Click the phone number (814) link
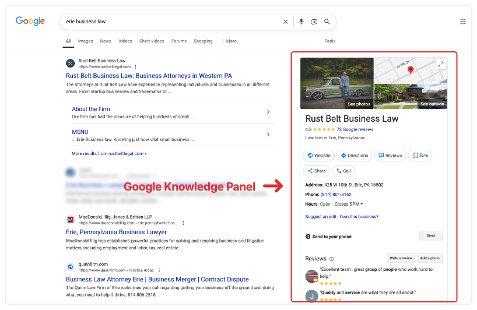This screenshot has width=477, height=310. (x=336, y=195)
